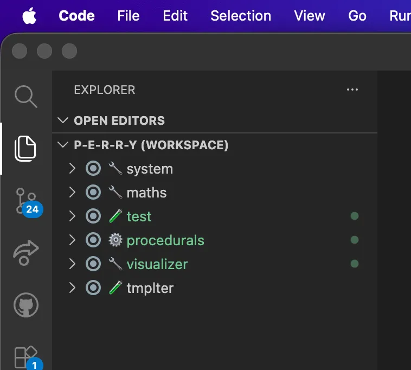Click the test tube icon beside tmplter
Viewport: 411px width, 370px height.
115,288
